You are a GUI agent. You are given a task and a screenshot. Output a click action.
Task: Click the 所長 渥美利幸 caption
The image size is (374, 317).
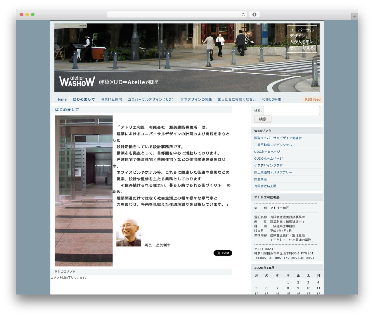[x=157, y=245]
